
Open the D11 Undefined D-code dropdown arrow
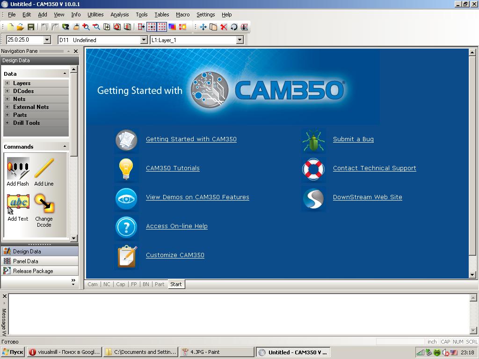pos(144,40)
